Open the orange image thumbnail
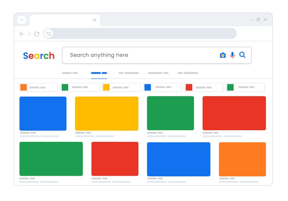Image resolution: width=288 pixels, height=201 pixels. 242,159
